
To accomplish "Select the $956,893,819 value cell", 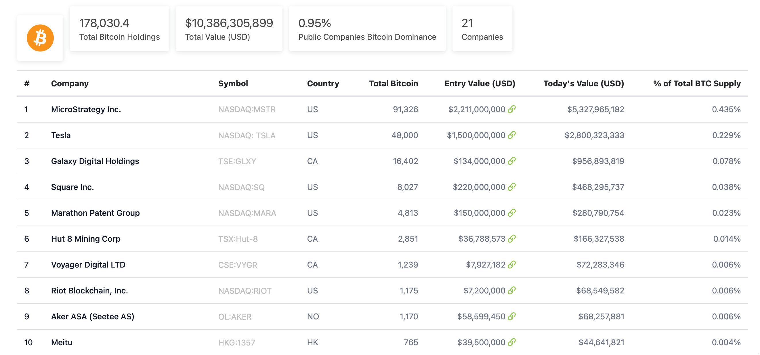I will (598, 161).
